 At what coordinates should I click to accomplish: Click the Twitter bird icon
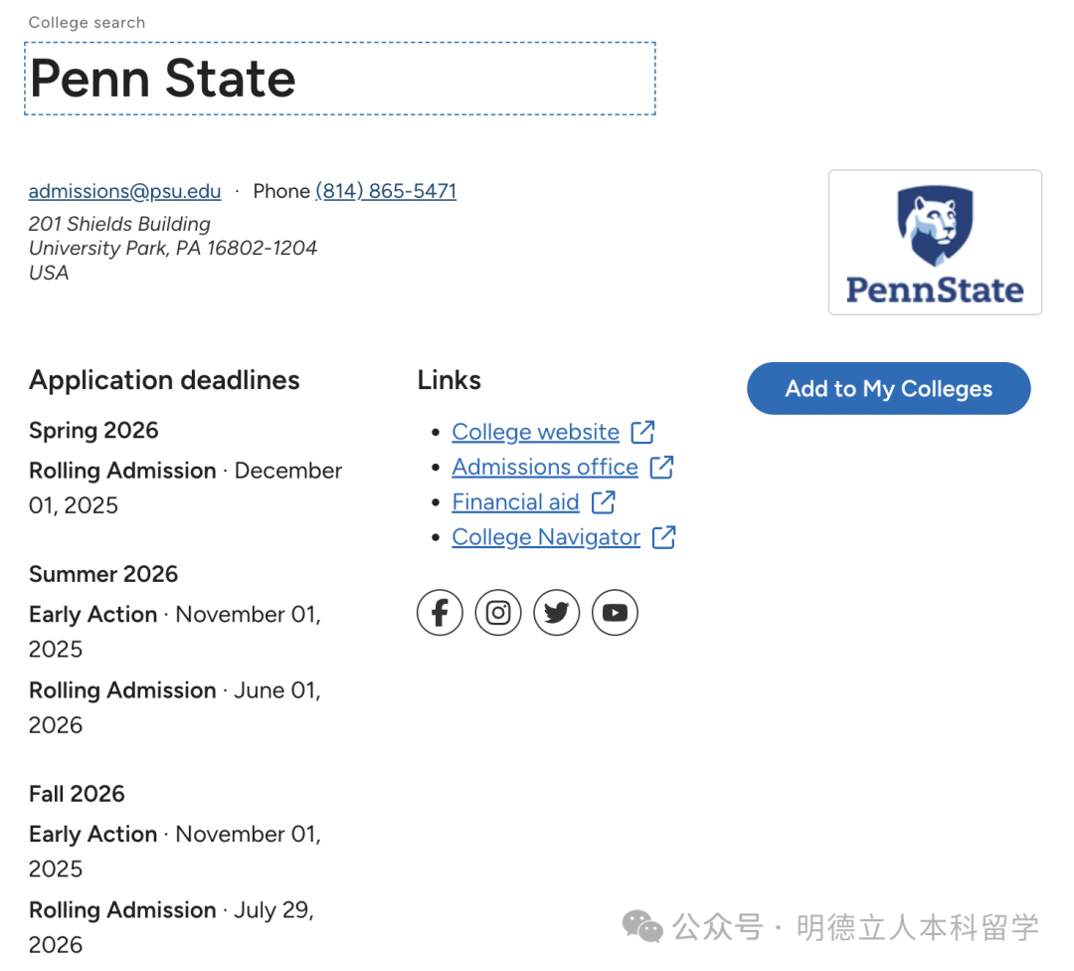[x=557, y=613]
